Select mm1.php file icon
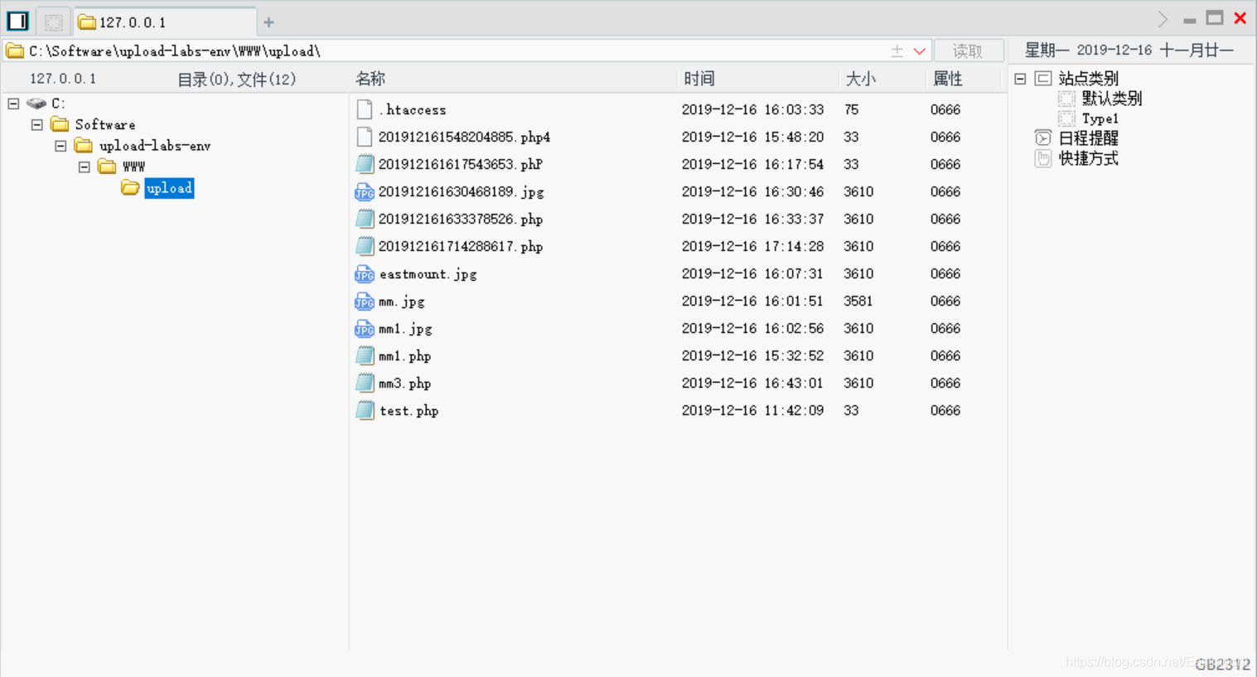 [x=365, y=355]
